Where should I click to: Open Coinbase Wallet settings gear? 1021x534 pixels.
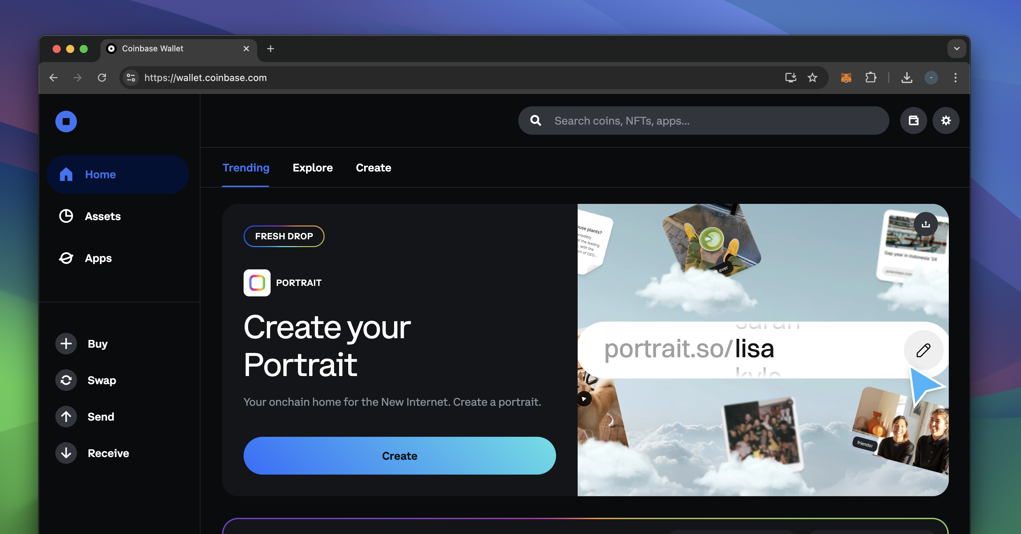click(x=946, y=121)
